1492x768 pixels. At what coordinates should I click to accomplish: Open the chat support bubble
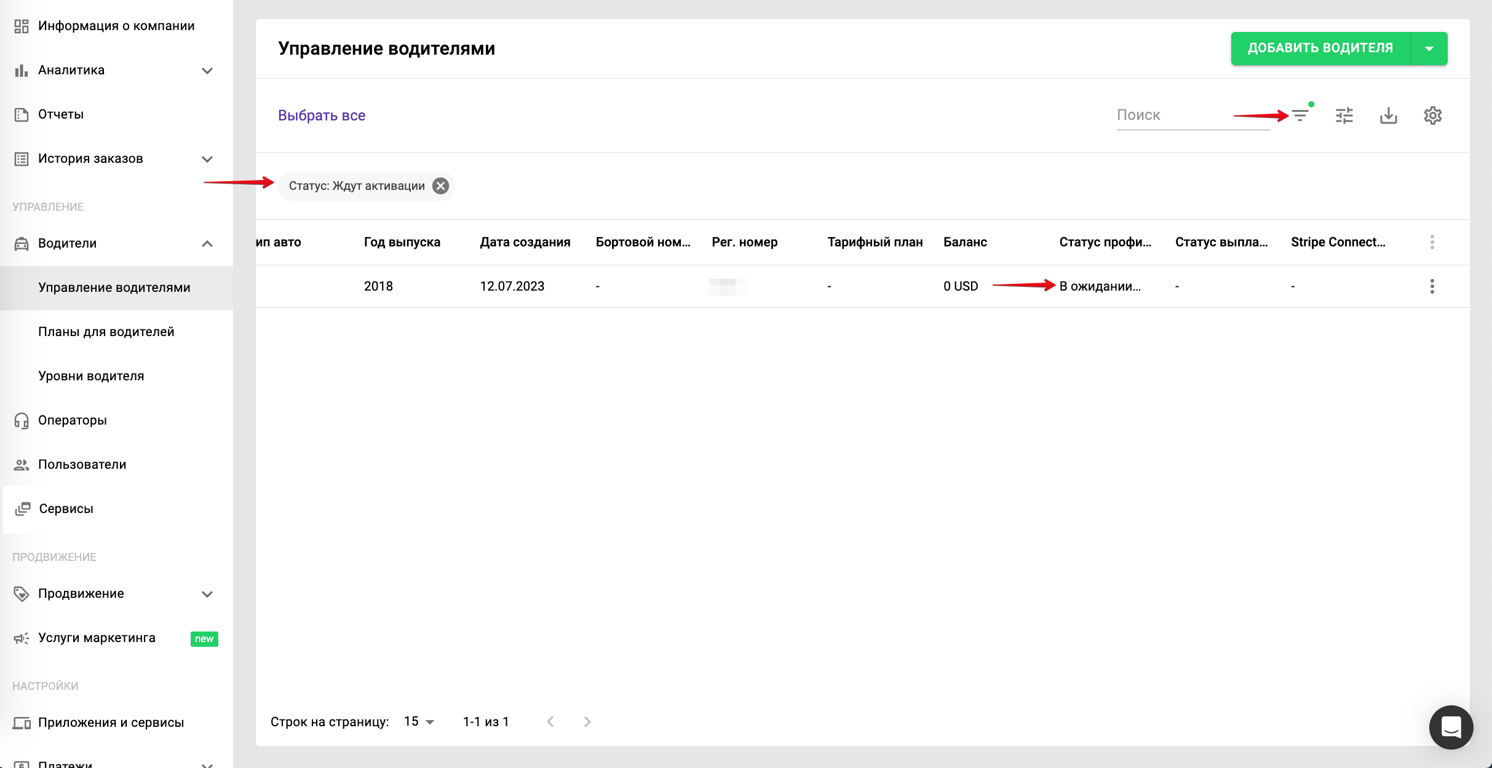point(1451,727)
